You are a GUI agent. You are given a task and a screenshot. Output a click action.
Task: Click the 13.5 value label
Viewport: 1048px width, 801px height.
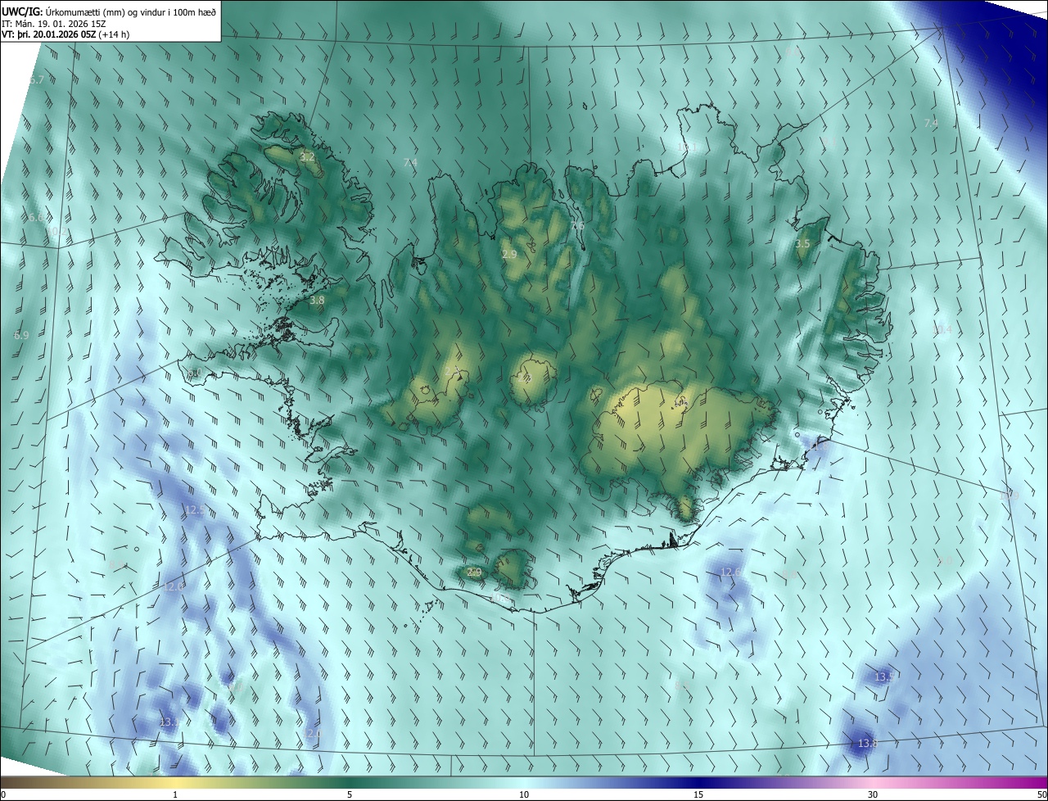(884, 677)
